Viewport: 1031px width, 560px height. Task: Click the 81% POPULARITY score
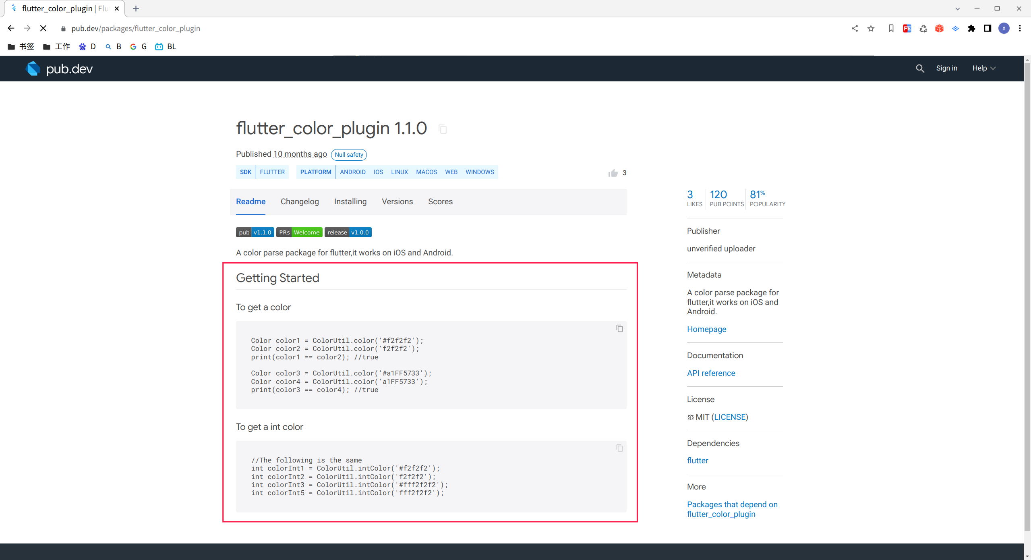767,199
